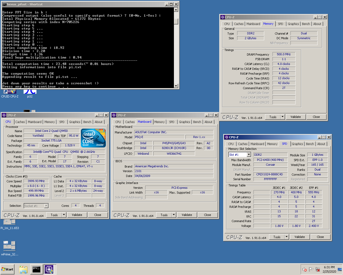Select CPU tab in Memory window
The height and width of the screenshot is (275, 343).
(227, 24)
